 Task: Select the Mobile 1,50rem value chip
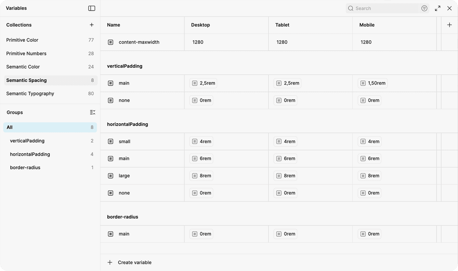pos(373,83)
